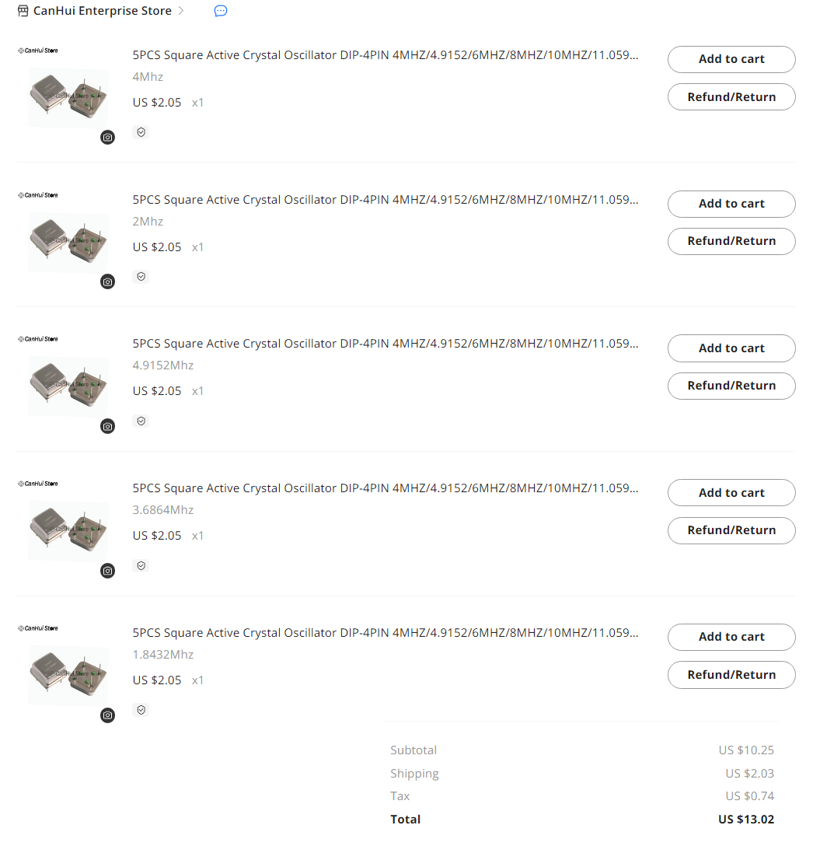Viewport: 813px width, 846px height.
Task: Request Refund/Return for the 3.6864Mhz oscillator
Action: 731,530
